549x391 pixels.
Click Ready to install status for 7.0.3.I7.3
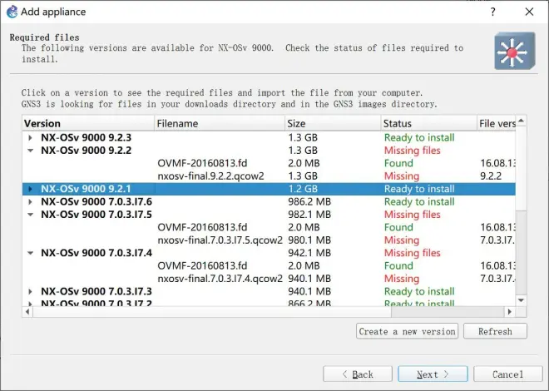[x=419, y=292]
